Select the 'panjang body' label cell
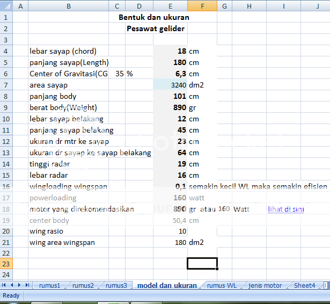The height and width of the screenshot is (304, 330). point(68,96)
